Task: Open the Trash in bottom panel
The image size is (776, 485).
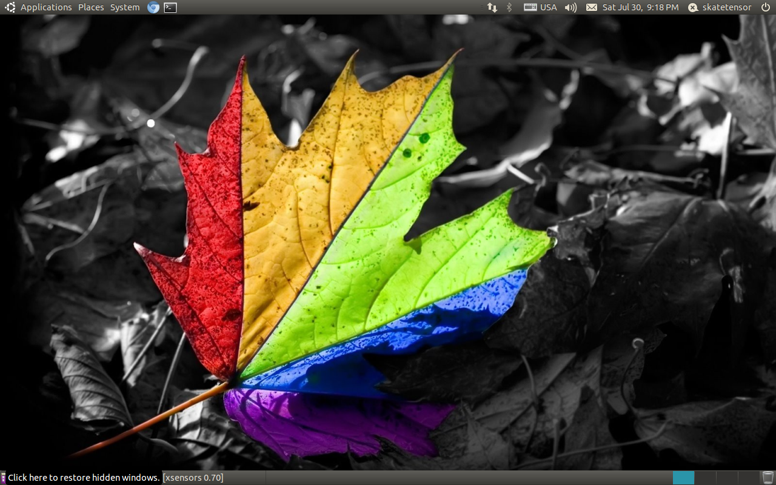Action: 768,478
